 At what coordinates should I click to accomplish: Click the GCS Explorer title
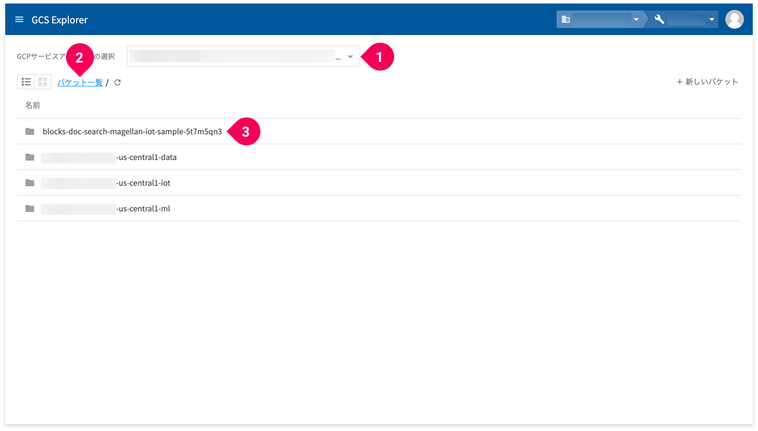(60, 20)
